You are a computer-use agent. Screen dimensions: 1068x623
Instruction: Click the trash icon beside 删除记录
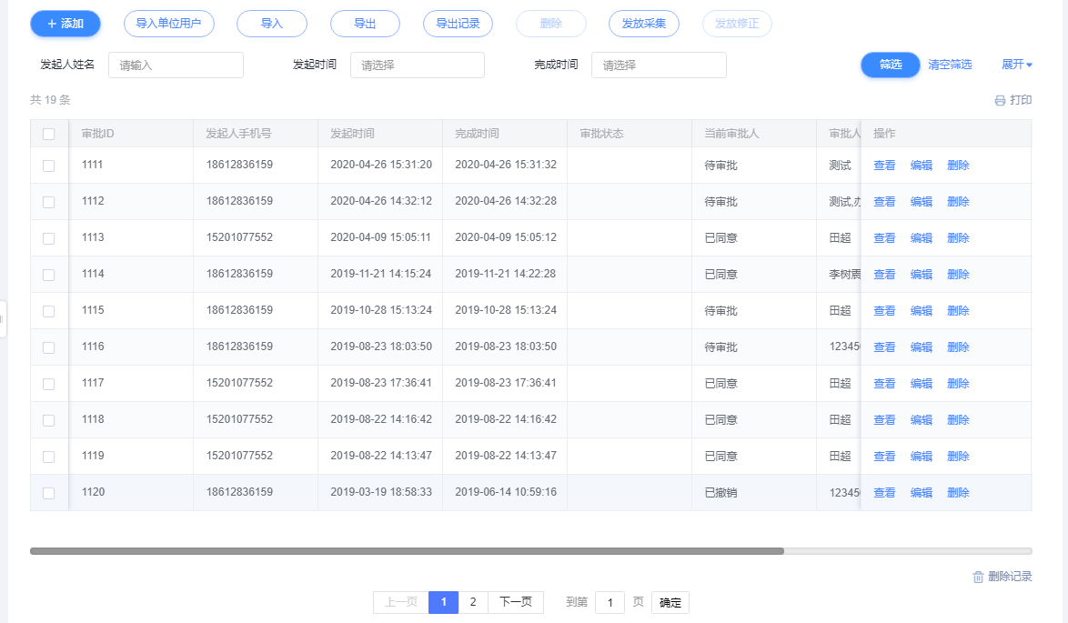(978, 577)
